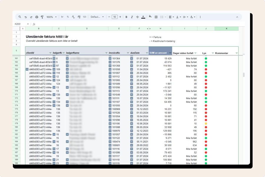The height and width of the screenshot is (177, 265).
Task: Open the Name box dropdown arrow
Action: pos(28,24)
